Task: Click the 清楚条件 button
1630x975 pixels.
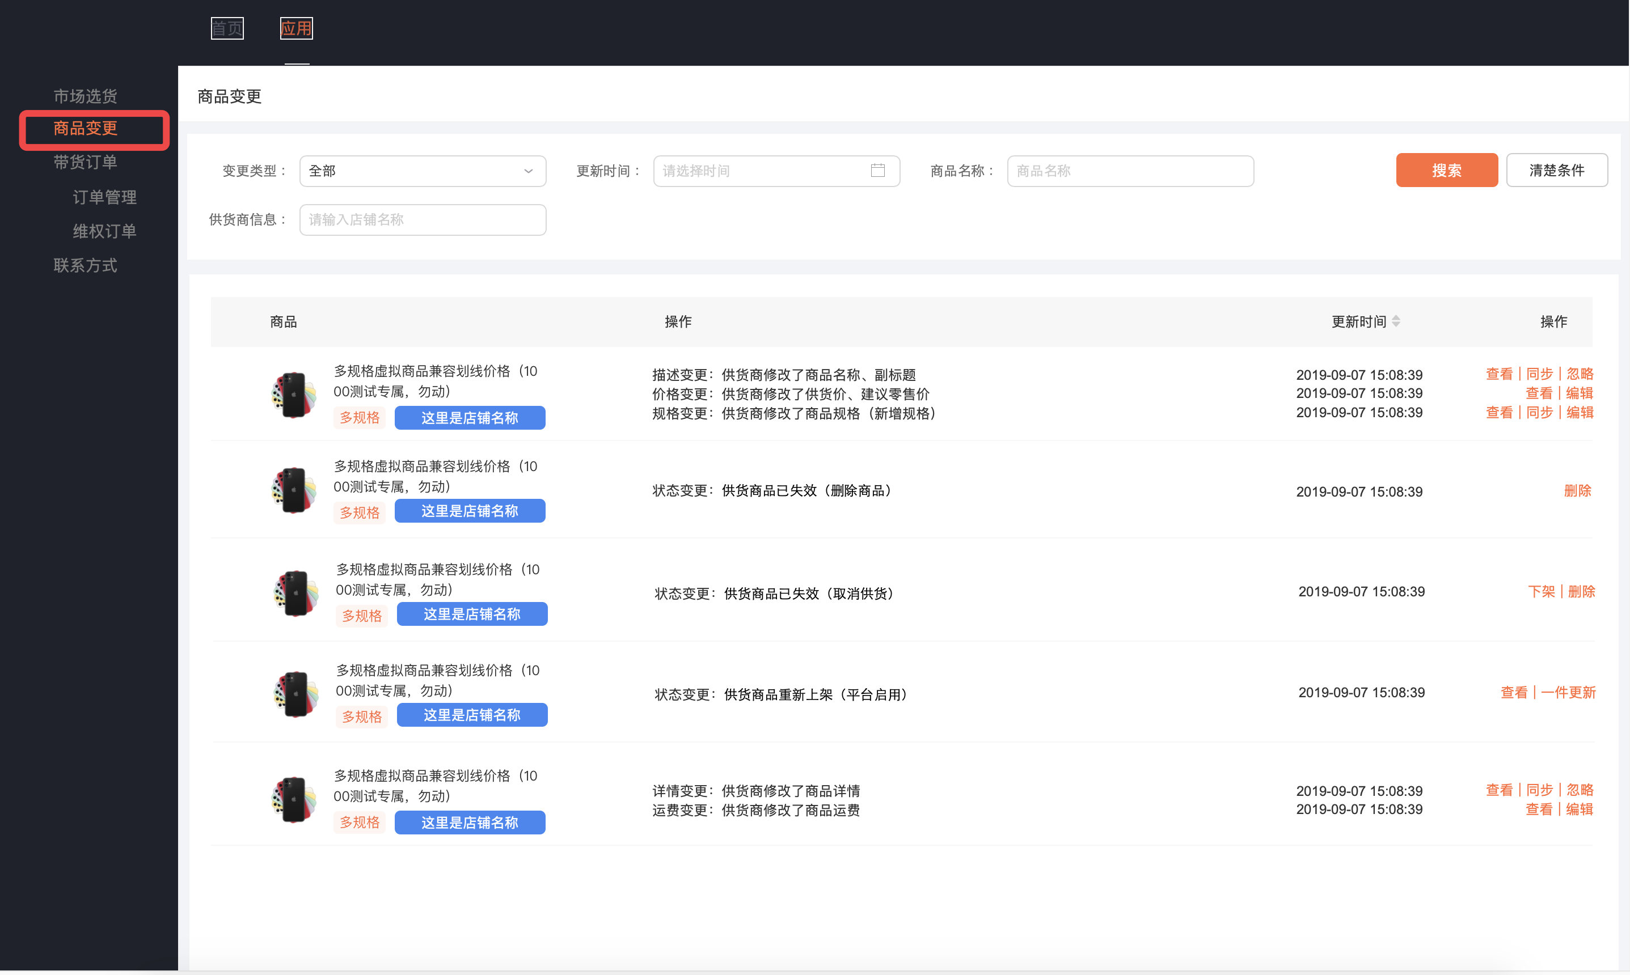Action: point(1556,171)
